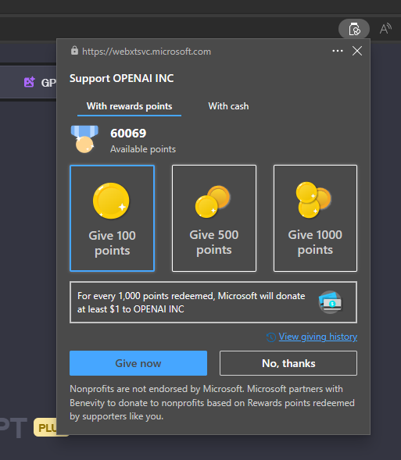Click the two gold coins icon
The height and width of the screenshot is (460, 401).
pos(213,201)
